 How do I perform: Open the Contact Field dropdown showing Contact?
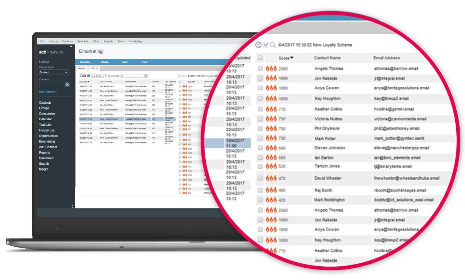pyautogui.click(x=54, y=72)
